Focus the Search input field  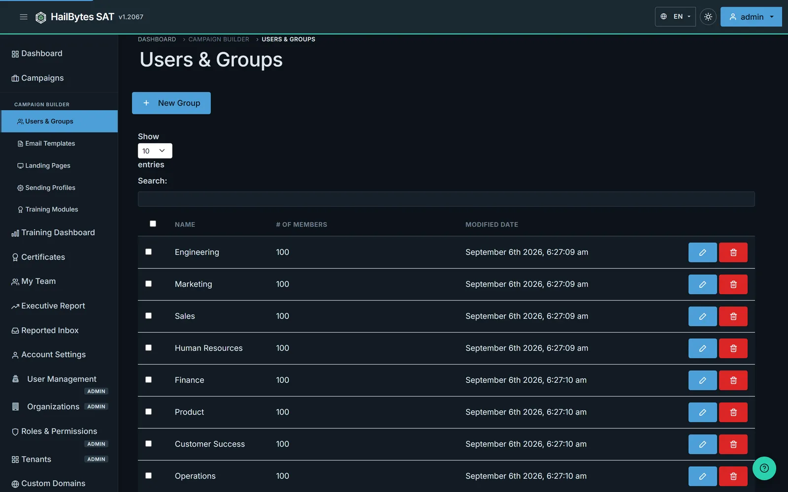pyautogui.click(x=446, y=199)
